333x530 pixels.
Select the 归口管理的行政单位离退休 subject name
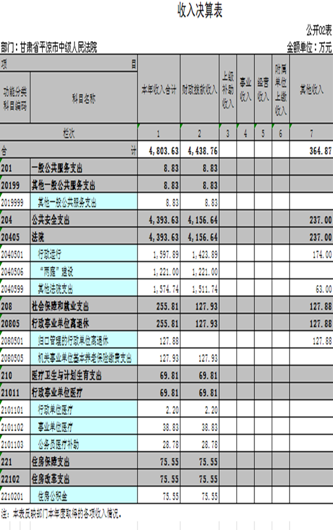(73, 341)
